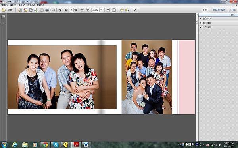Click the vertical scrollbar up arrow

197,15
